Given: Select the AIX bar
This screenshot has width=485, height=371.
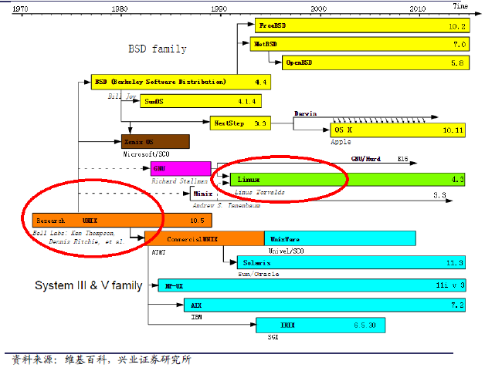Looking at the screenshot, I should coord(324,305).
